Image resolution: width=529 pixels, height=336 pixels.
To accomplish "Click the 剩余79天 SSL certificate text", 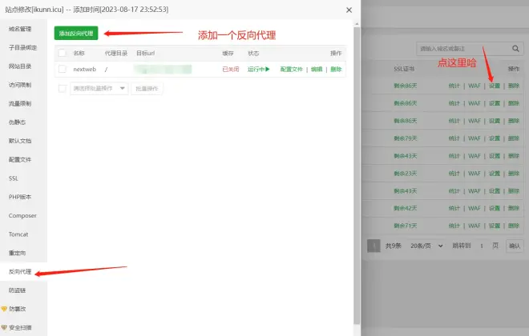I will click(x=406, y=138).
